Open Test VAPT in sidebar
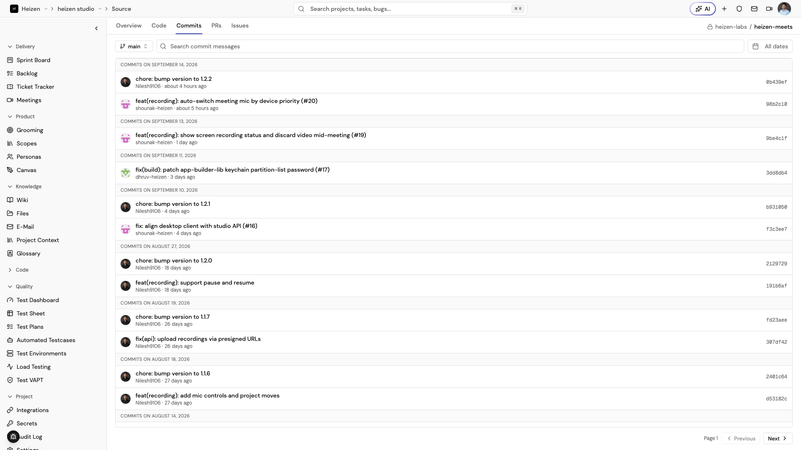Image resolution: width=801 pixels, height=450 pixels. (30, 380)
